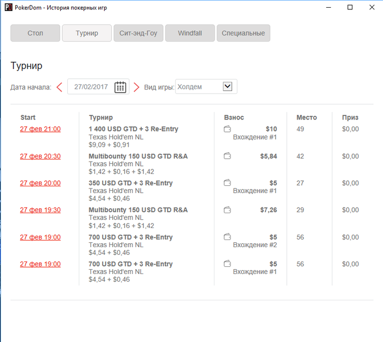Open the 27 фев 19:30 tournament link
383x342 pixels.
pyautogui.click(x=40, y=210)
